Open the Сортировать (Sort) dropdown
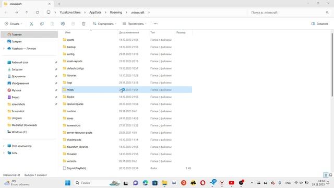The image size is (334, 188). (104, 23)
